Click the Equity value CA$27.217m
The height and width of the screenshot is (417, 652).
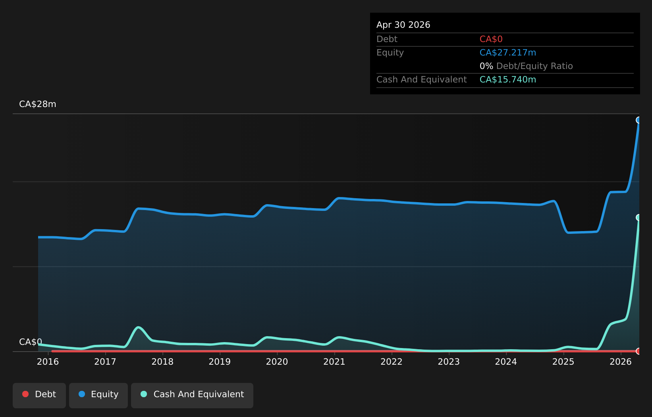coord(508,53)
